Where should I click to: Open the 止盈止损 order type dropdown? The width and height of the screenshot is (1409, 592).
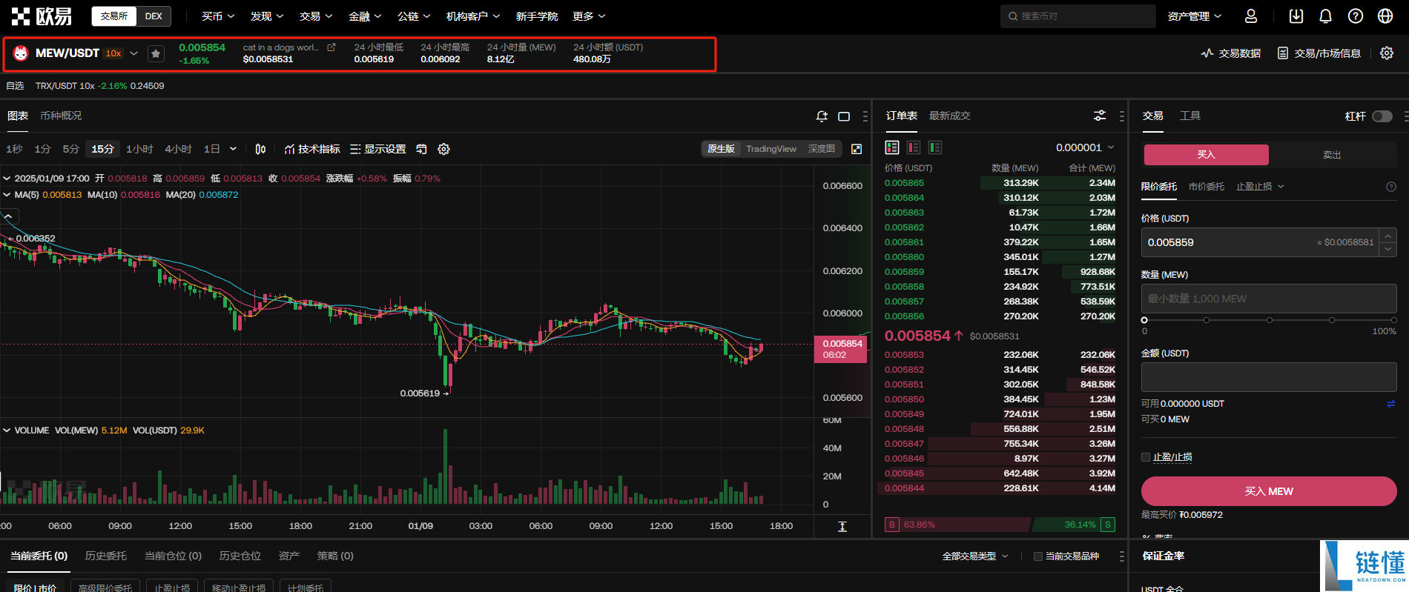(x=1260, y=187)
